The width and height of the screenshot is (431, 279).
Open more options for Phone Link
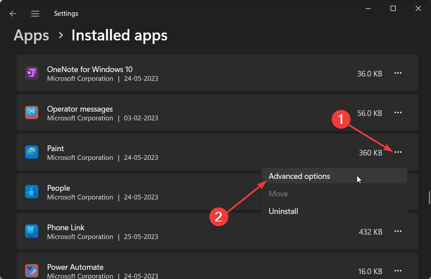[x=398, y=231]
